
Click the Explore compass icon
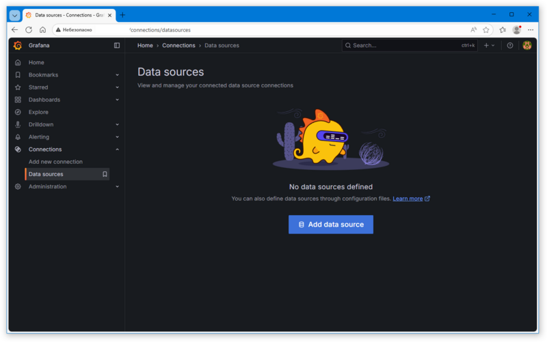[x=18, y=112]
